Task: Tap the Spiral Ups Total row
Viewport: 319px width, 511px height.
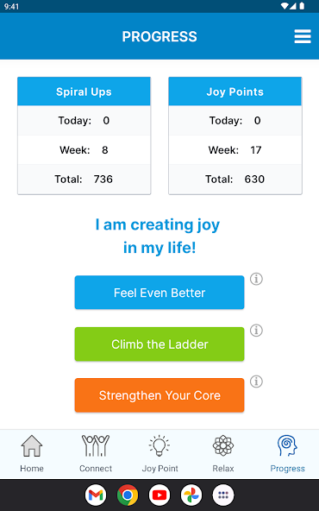Action: click(x=84, y=179)
